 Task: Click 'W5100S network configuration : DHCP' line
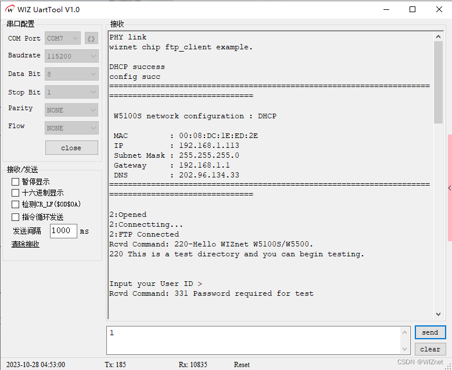(195, 116)
